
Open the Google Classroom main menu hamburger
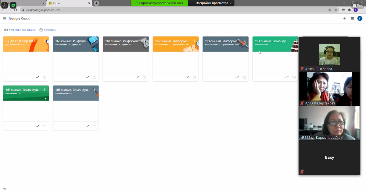(5, 19)
